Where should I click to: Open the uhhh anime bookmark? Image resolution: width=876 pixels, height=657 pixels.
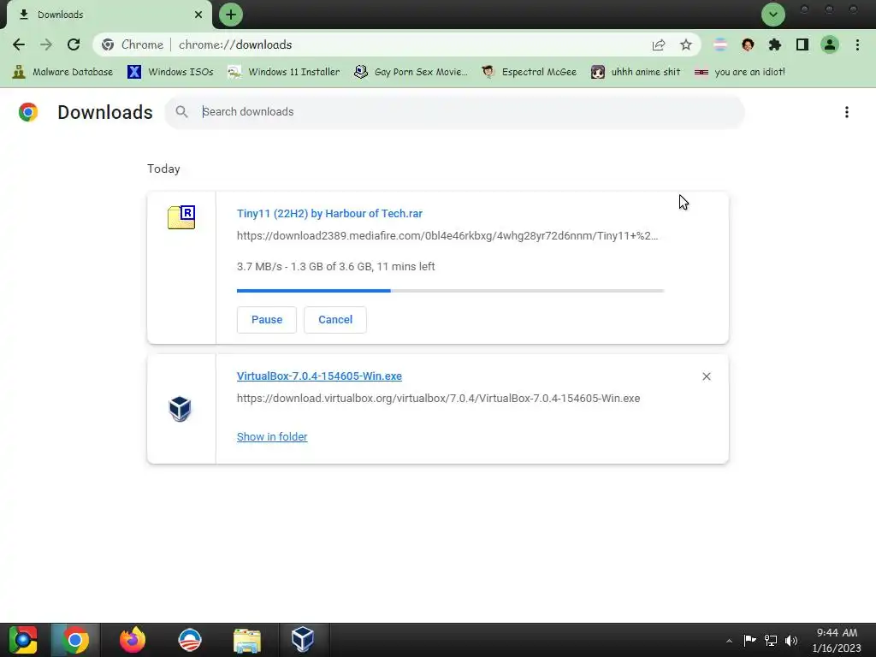pyautogui.click(x=636, y=72)
